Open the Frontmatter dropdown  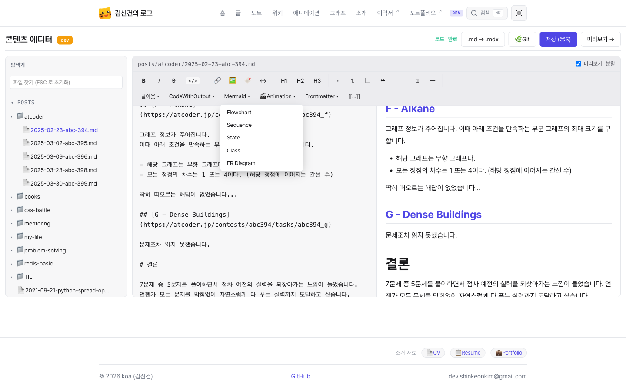322,96
